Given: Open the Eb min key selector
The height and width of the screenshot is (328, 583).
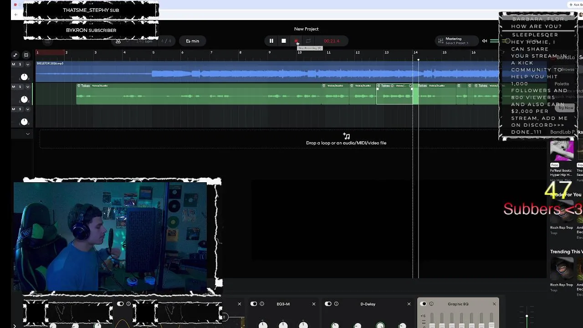Looking at the screenshot, I should click(x=192, y=41).
